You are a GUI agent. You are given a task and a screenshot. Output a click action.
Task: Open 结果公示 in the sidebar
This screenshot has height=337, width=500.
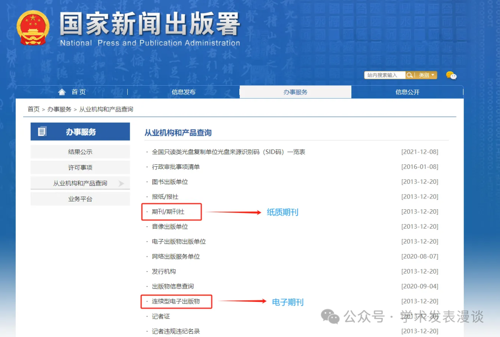click(x=80, y=152)
